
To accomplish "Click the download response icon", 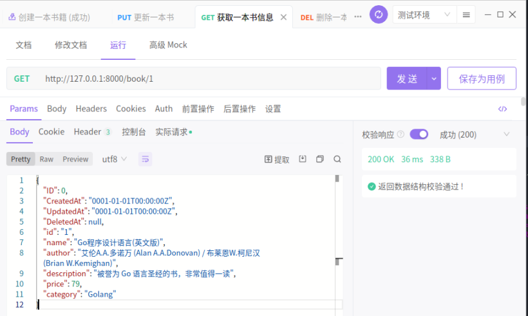I will click(x=303, y=159).
